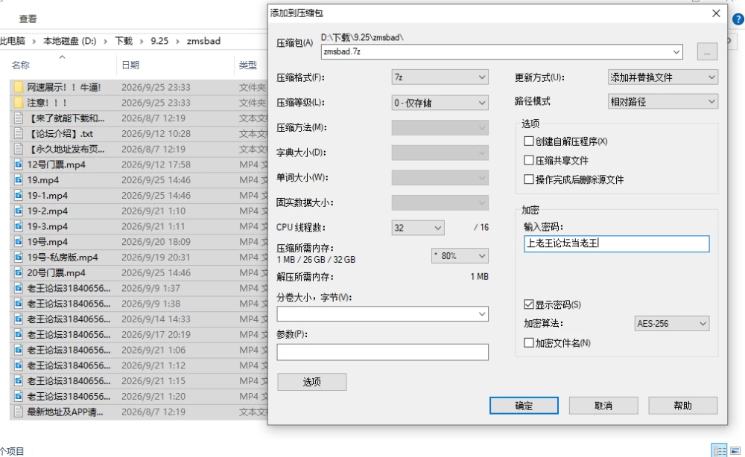
Task: Go to 下载 in address breadcrumb
Action: tap(124, 41)
